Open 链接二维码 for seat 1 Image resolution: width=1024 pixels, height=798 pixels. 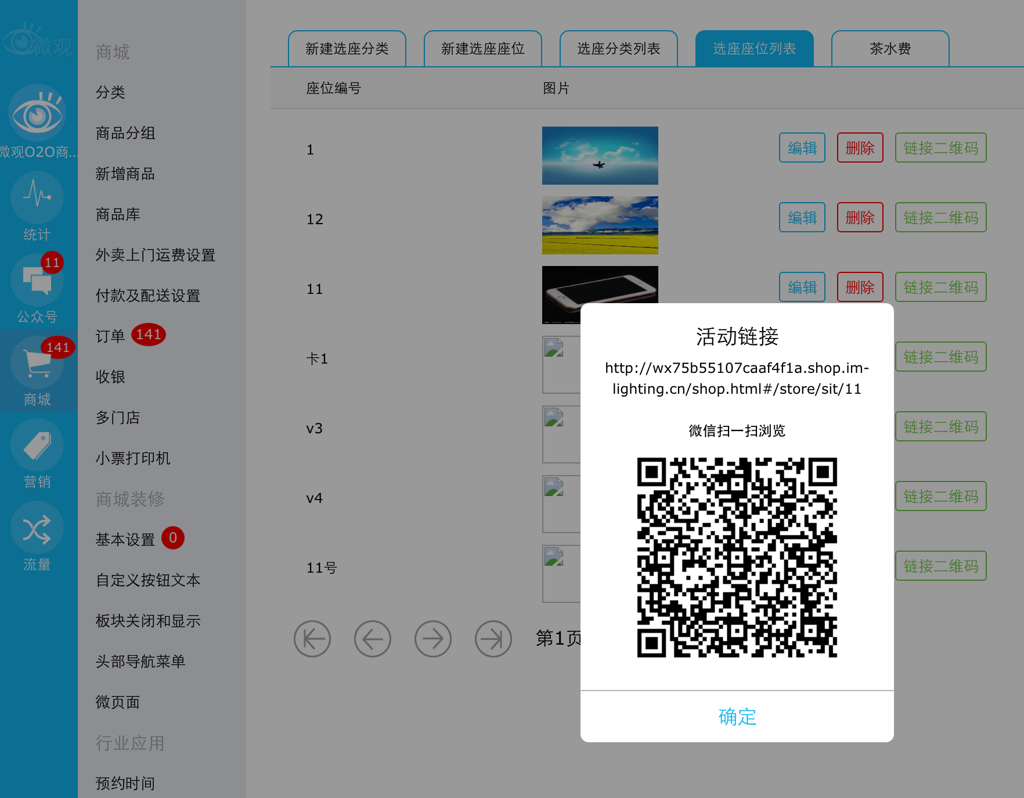click(x=941, y=148)
